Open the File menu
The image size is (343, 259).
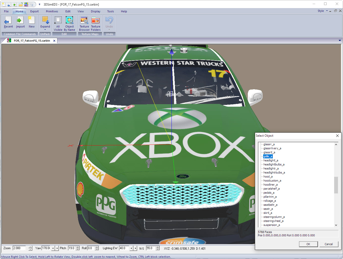pyautogui.click(x=6, y=11)
